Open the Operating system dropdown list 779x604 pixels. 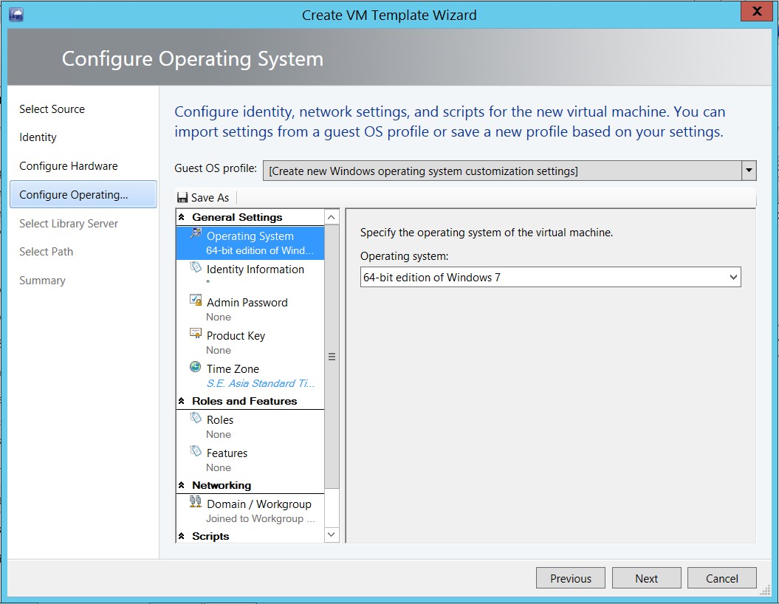pos(733,277)
